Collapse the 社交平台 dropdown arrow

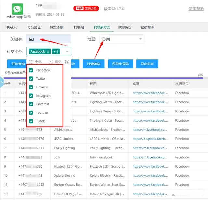click(67, 51)
